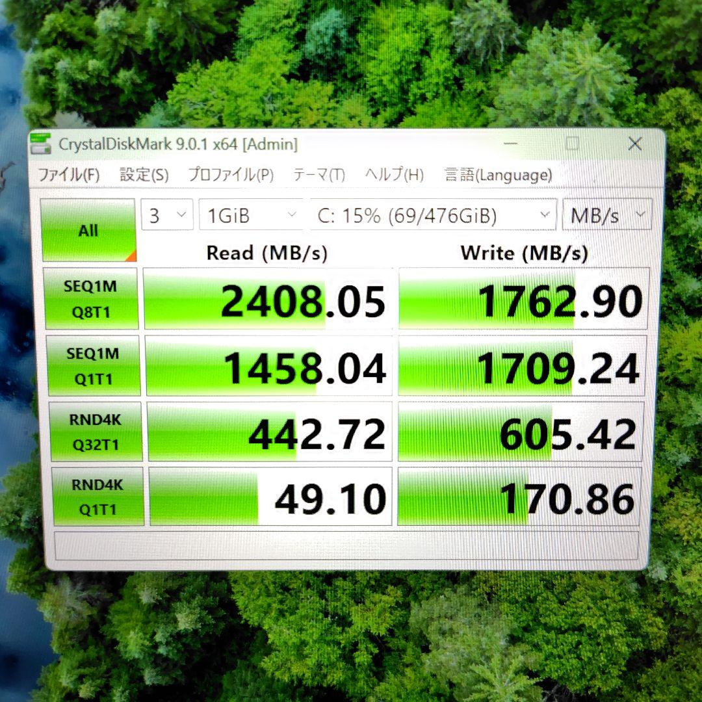
Task: Open the test count dropdown showing 3
Action: tap(166, 214)
